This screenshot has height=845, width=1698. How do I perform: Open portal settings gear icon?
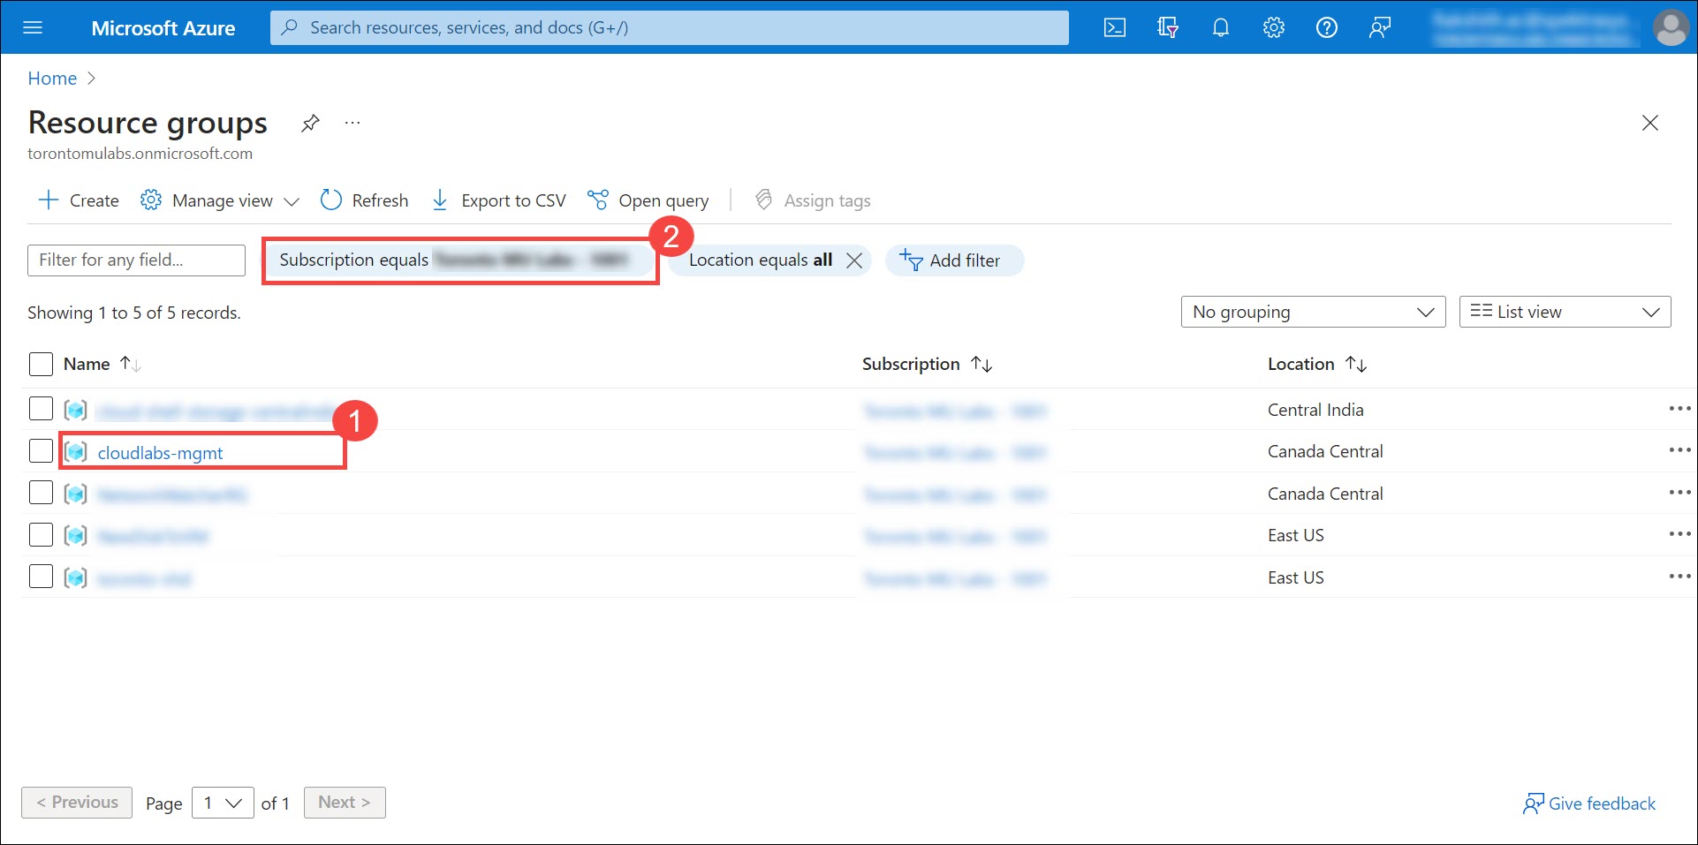(x=1274, y=27)
